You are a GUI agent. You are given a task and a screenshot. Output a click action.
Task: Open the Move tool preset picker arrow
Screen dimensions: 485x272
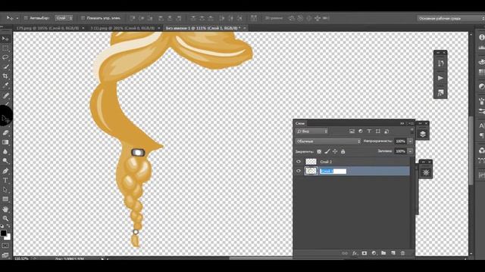click(x=17, y=18)
